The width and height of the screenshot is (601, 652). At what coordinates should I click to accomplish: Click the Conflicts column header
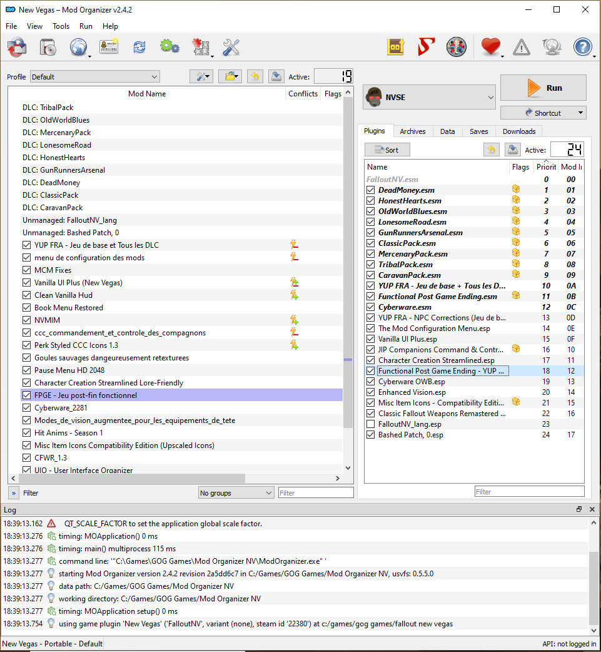click(x=303, y=94)
